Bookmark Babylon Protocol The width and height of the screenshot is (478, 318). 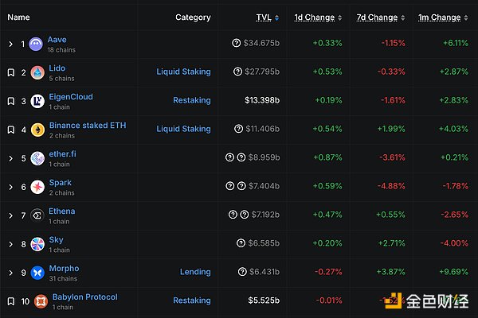(x=10, y=301)
